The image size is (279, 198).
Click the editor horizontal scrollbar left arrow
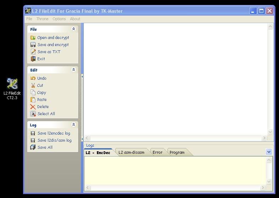(x=87, y=138)
